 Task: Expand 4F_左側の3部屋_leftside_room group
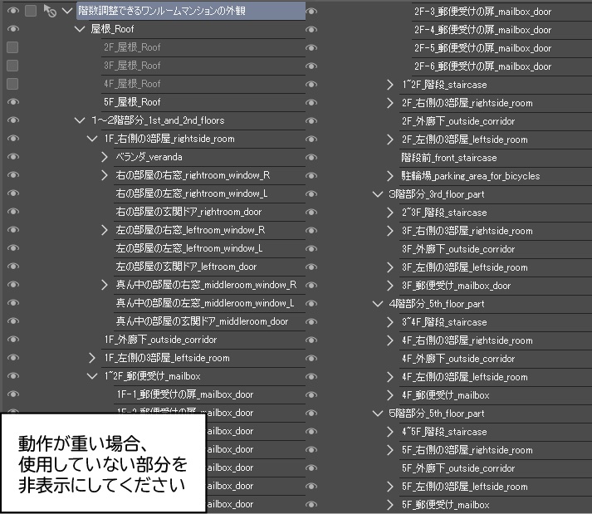tap(390, 377)
